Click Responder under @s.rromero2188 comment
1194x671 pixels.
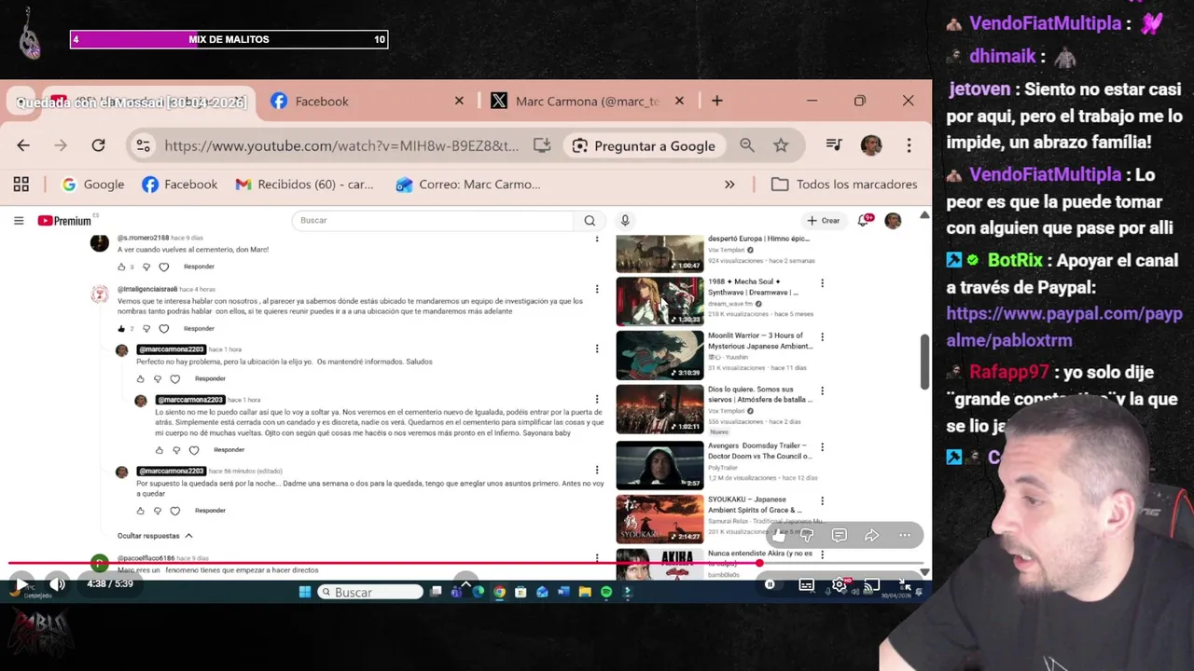click(199, 267)
